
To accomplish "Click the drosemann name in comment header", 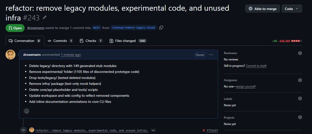I will coord(32,55).
